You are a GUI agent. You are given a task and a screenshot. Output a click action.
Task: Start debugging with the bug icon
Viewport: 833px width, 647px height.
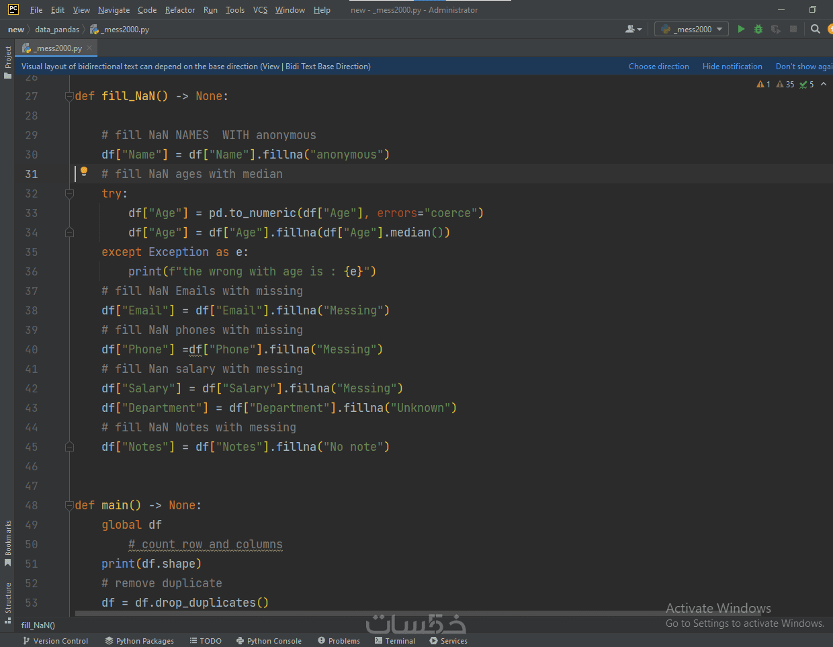[758, 29]
